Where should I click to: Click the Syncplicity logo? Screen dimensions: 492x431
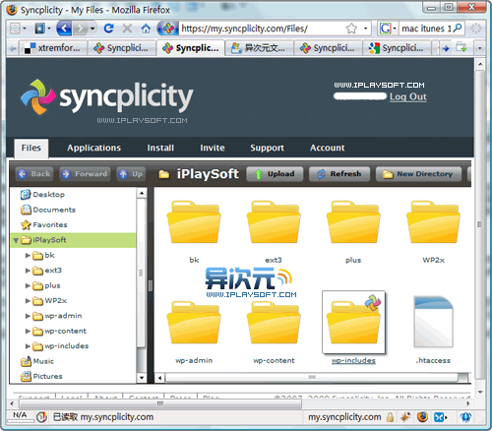coord(107,97)
